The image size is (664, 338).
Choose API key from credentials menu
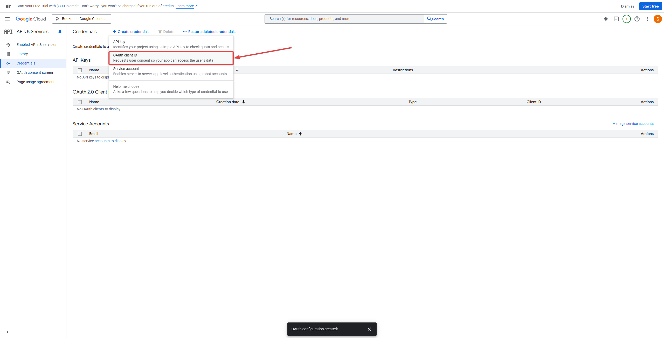coord(171,44)
